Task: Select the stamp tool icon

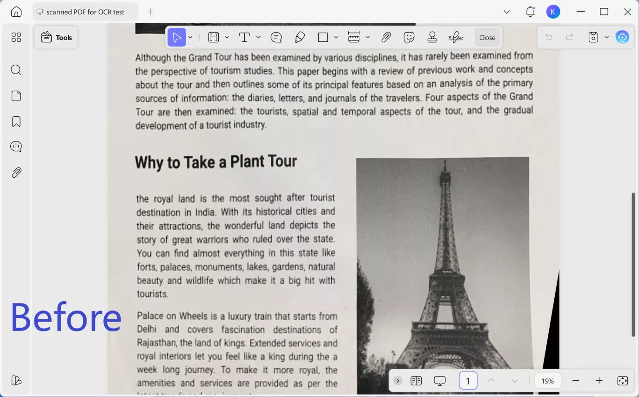Action: click(x=432, y=38)
